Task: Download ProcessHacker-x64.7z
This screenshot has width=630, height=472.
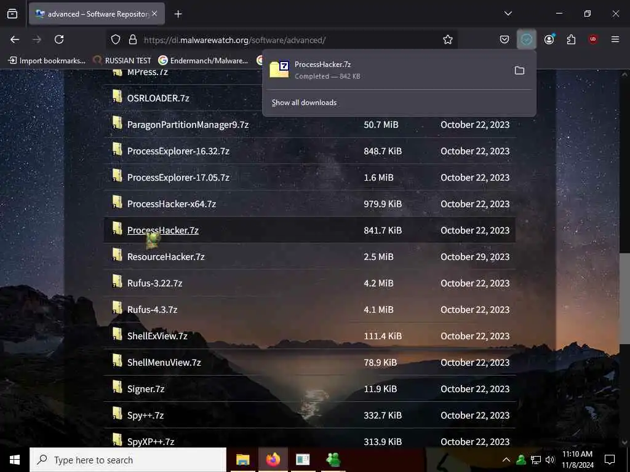Action: 172,204
